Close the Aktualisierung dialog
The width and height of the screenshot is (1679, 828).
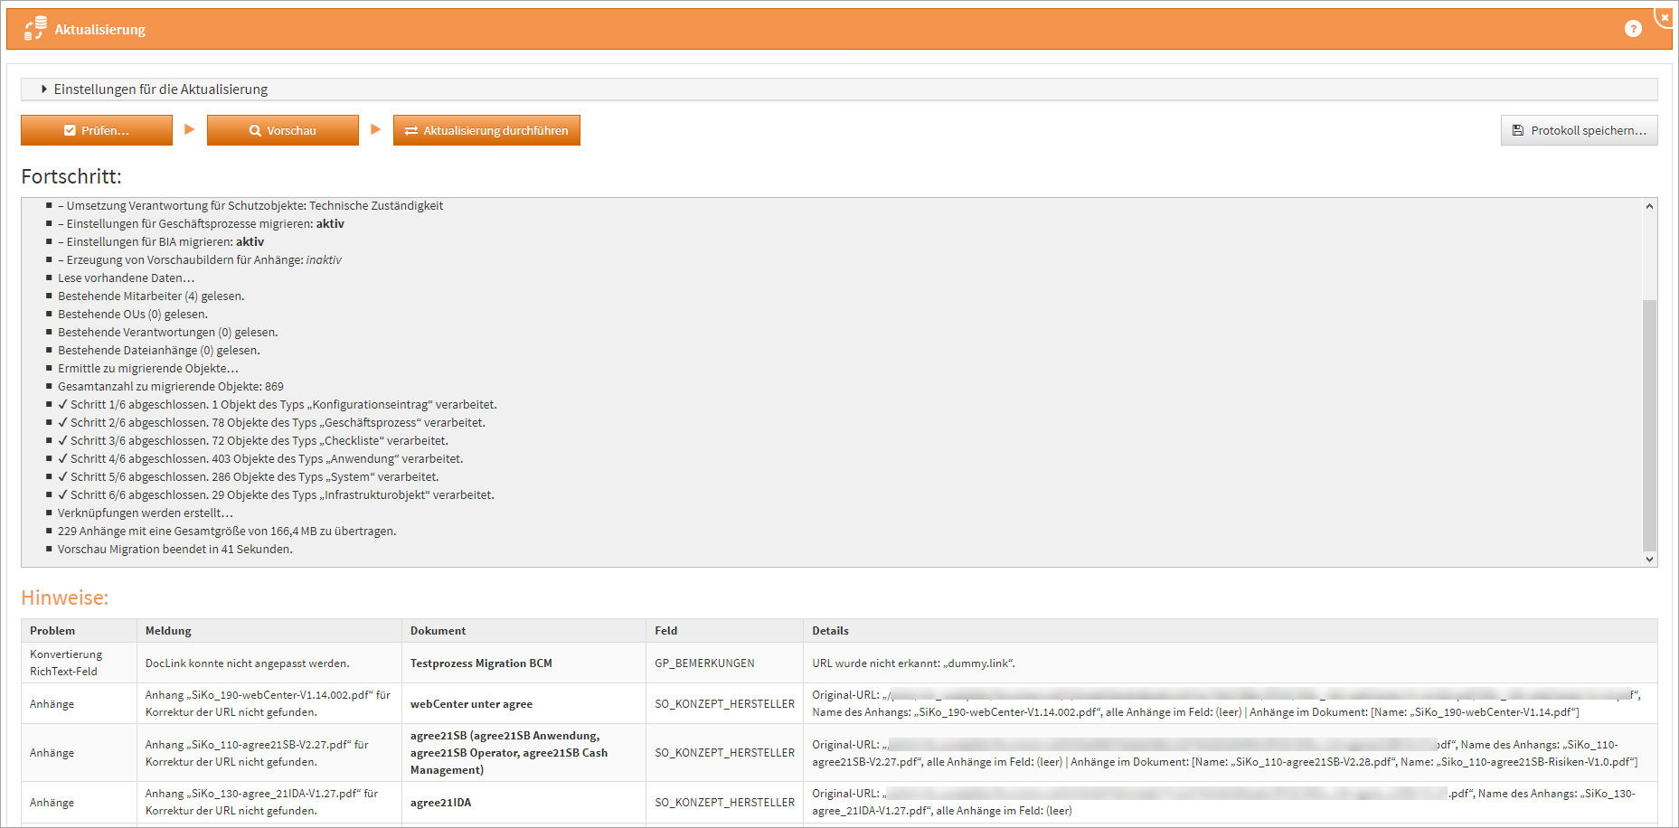(1665, 17)
